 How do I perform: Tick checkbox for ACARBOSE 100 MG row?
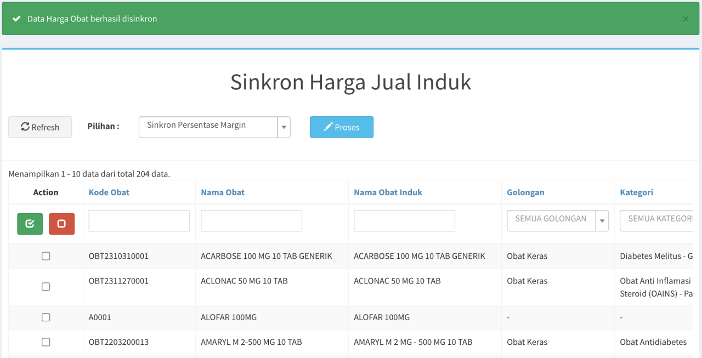point(46,256)
